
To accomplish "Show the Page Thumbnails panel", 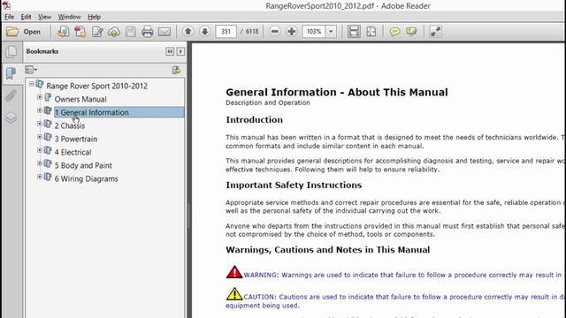I will 11,52.
